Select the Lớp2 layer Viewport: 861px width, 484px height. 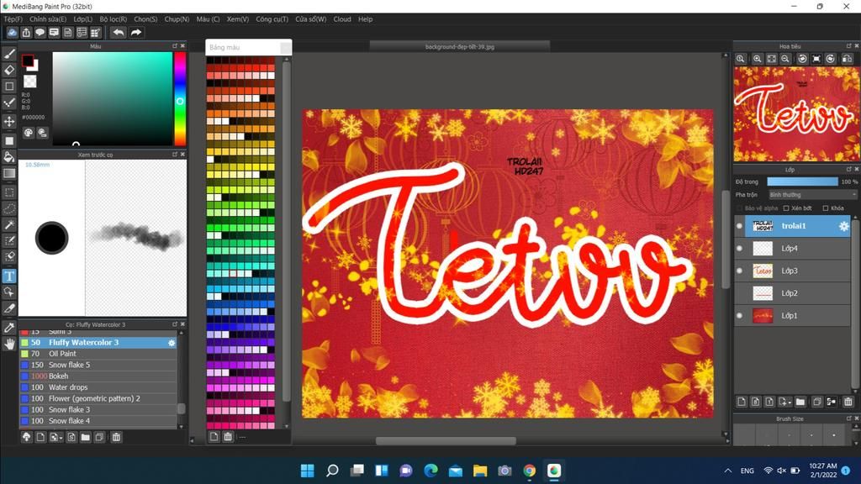[792, 293]
